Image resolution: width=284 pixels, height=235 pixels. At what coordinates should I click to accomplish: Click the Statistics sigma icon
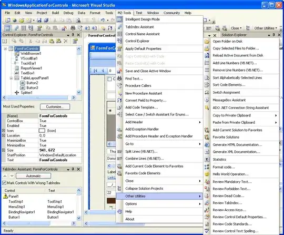click(207, 159)
